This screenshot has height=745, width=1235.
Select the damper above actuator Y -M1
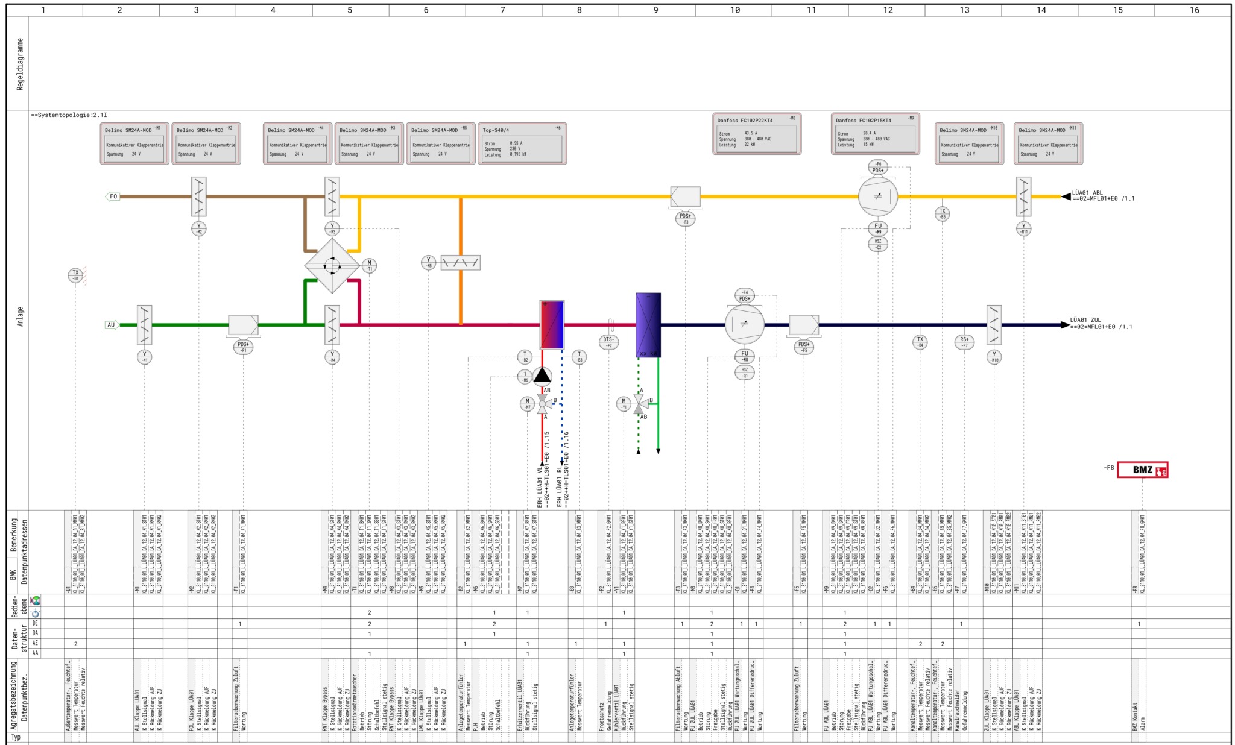pyautogui.click(x=145, y=325)
